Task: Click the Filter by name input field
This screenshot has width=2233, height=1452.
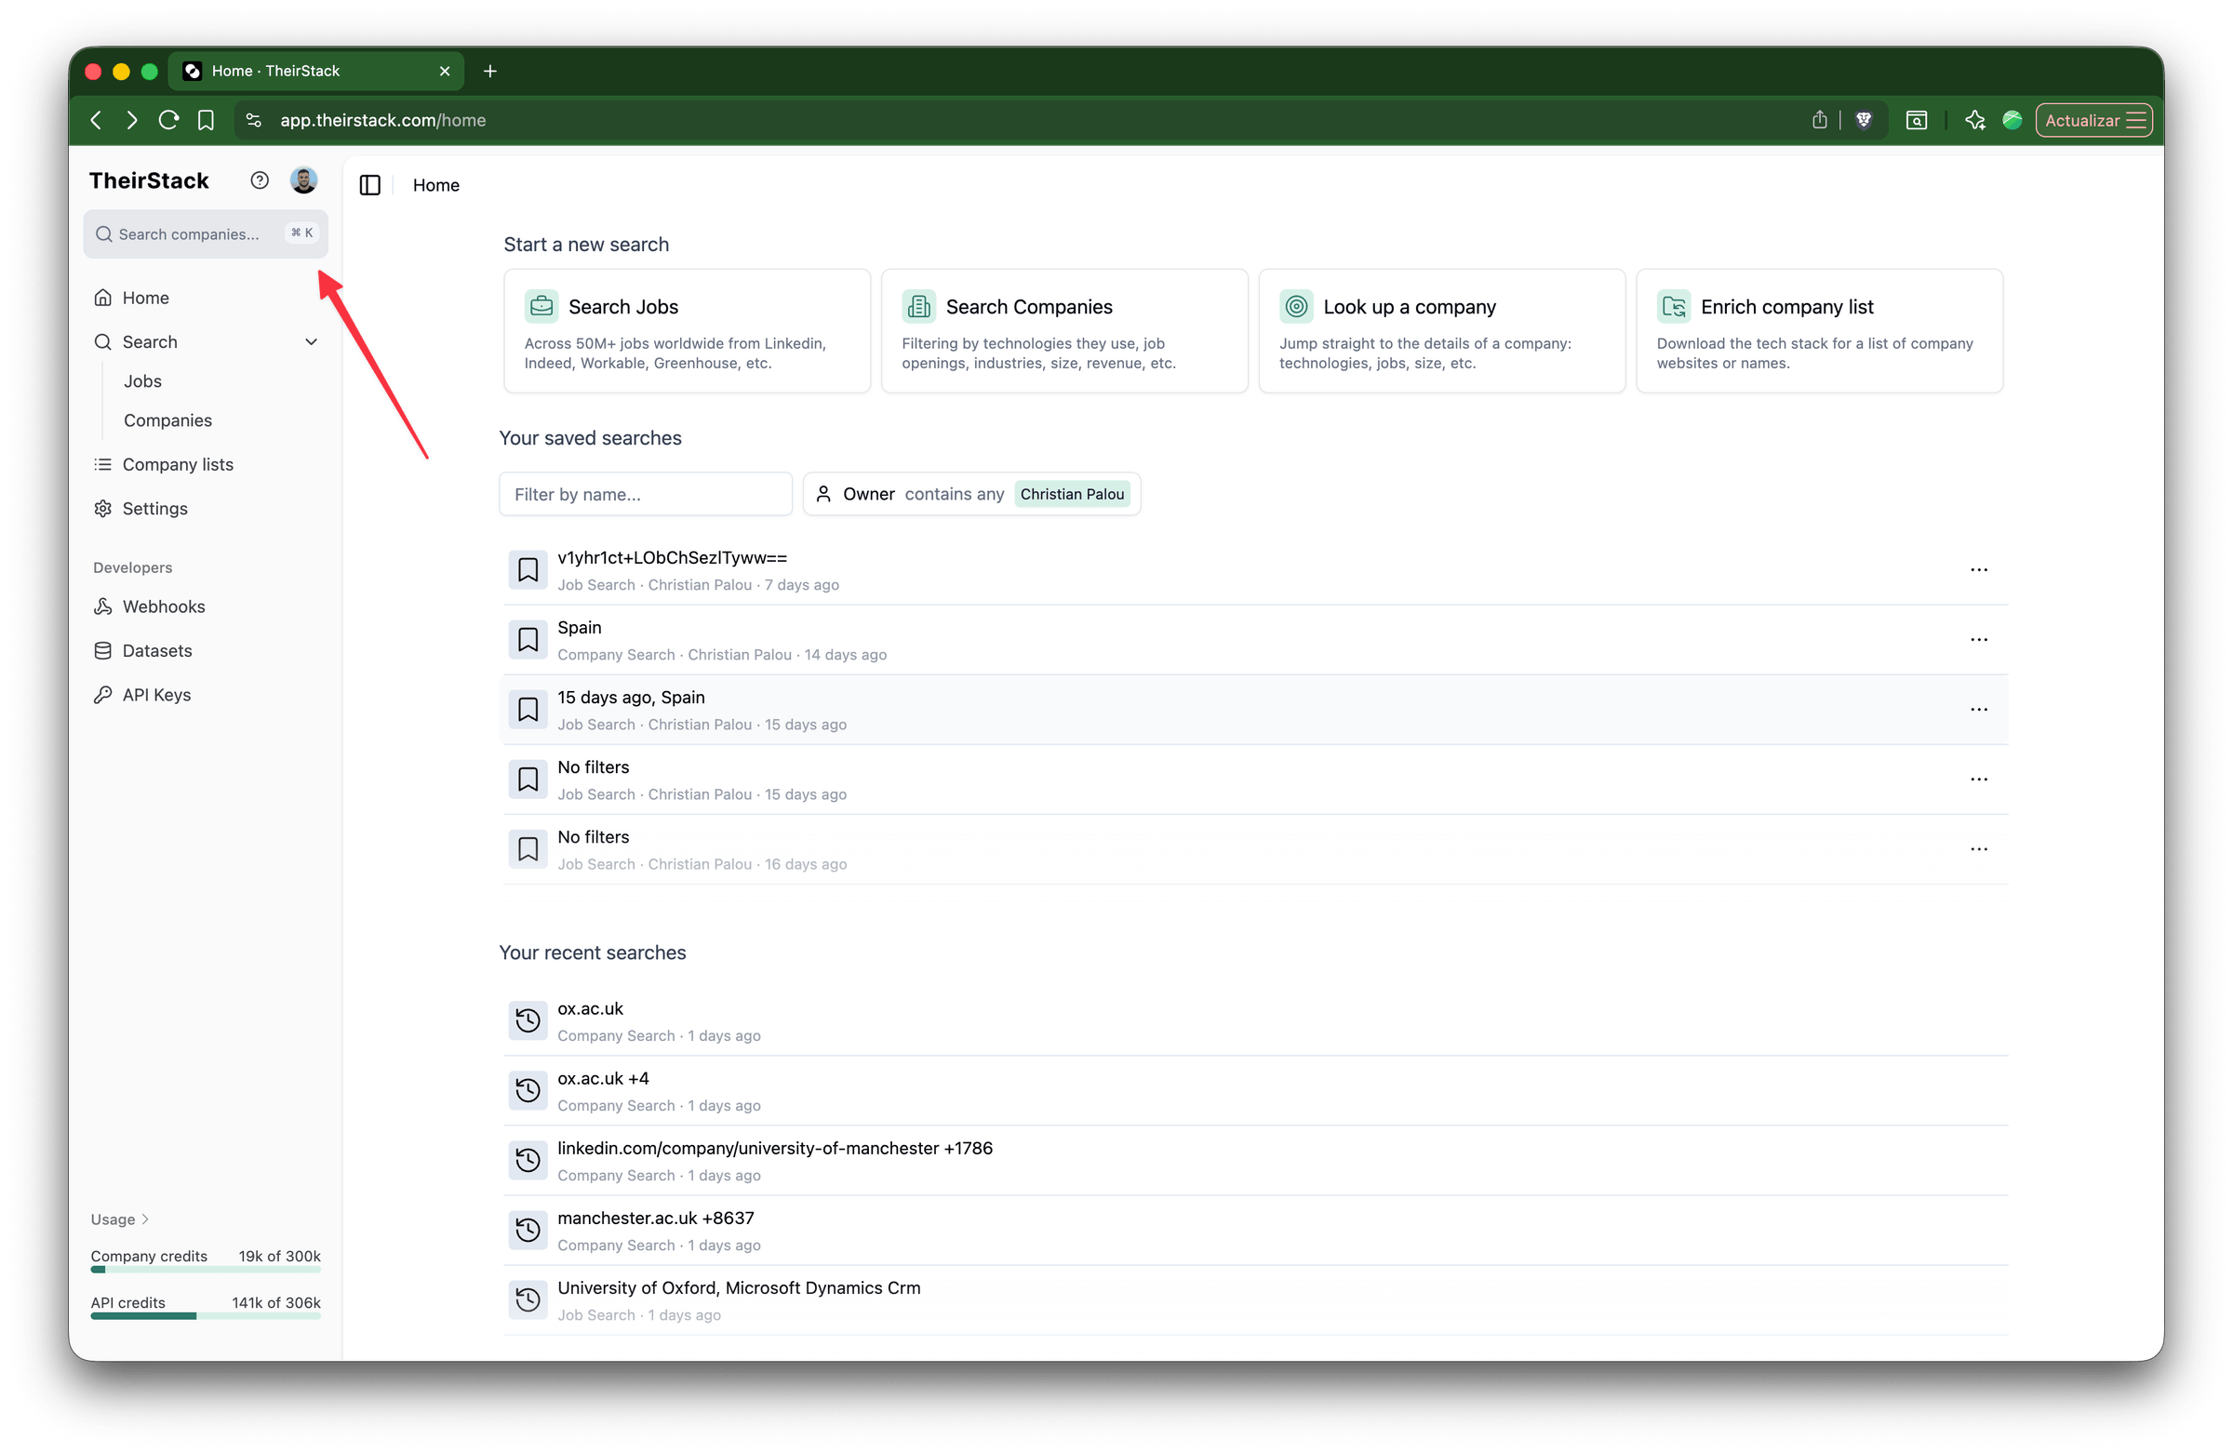Action: tap(646, 494)
